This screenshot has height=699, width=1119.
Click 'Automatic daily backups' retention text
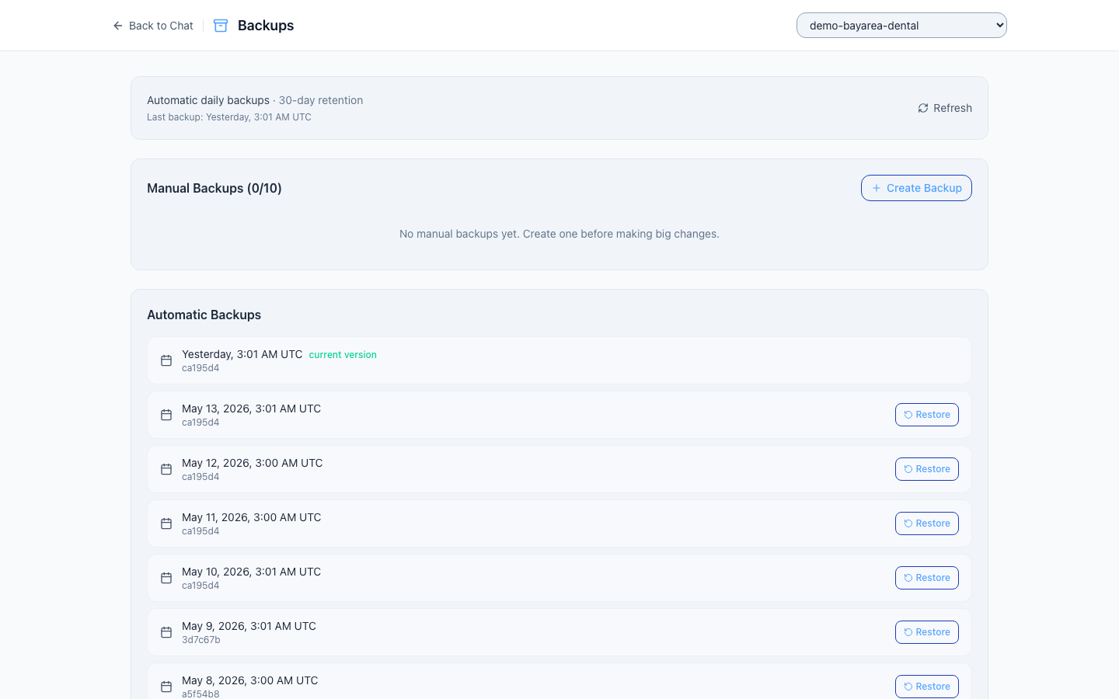255,100
